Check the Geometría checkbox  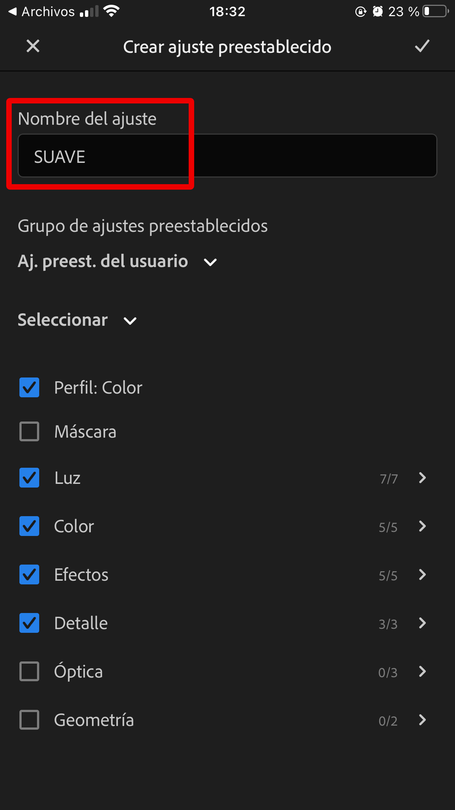pyautogui.click(x=29, y=720)
